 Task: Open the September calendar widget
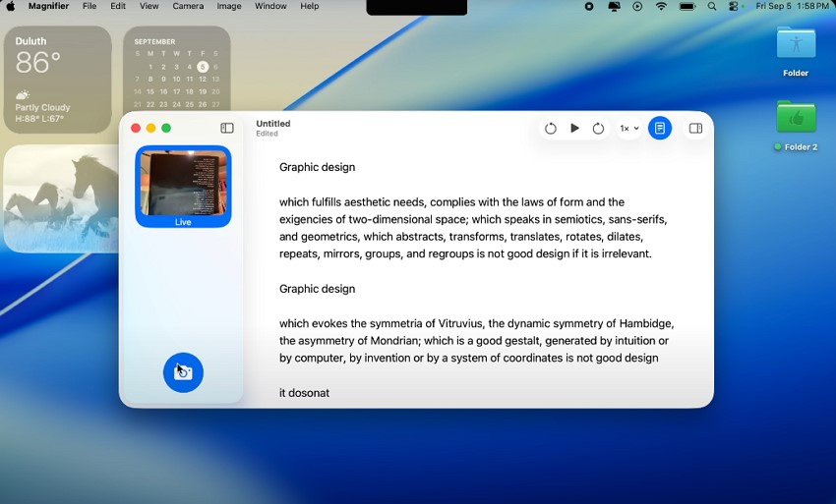tap(177, 68)
